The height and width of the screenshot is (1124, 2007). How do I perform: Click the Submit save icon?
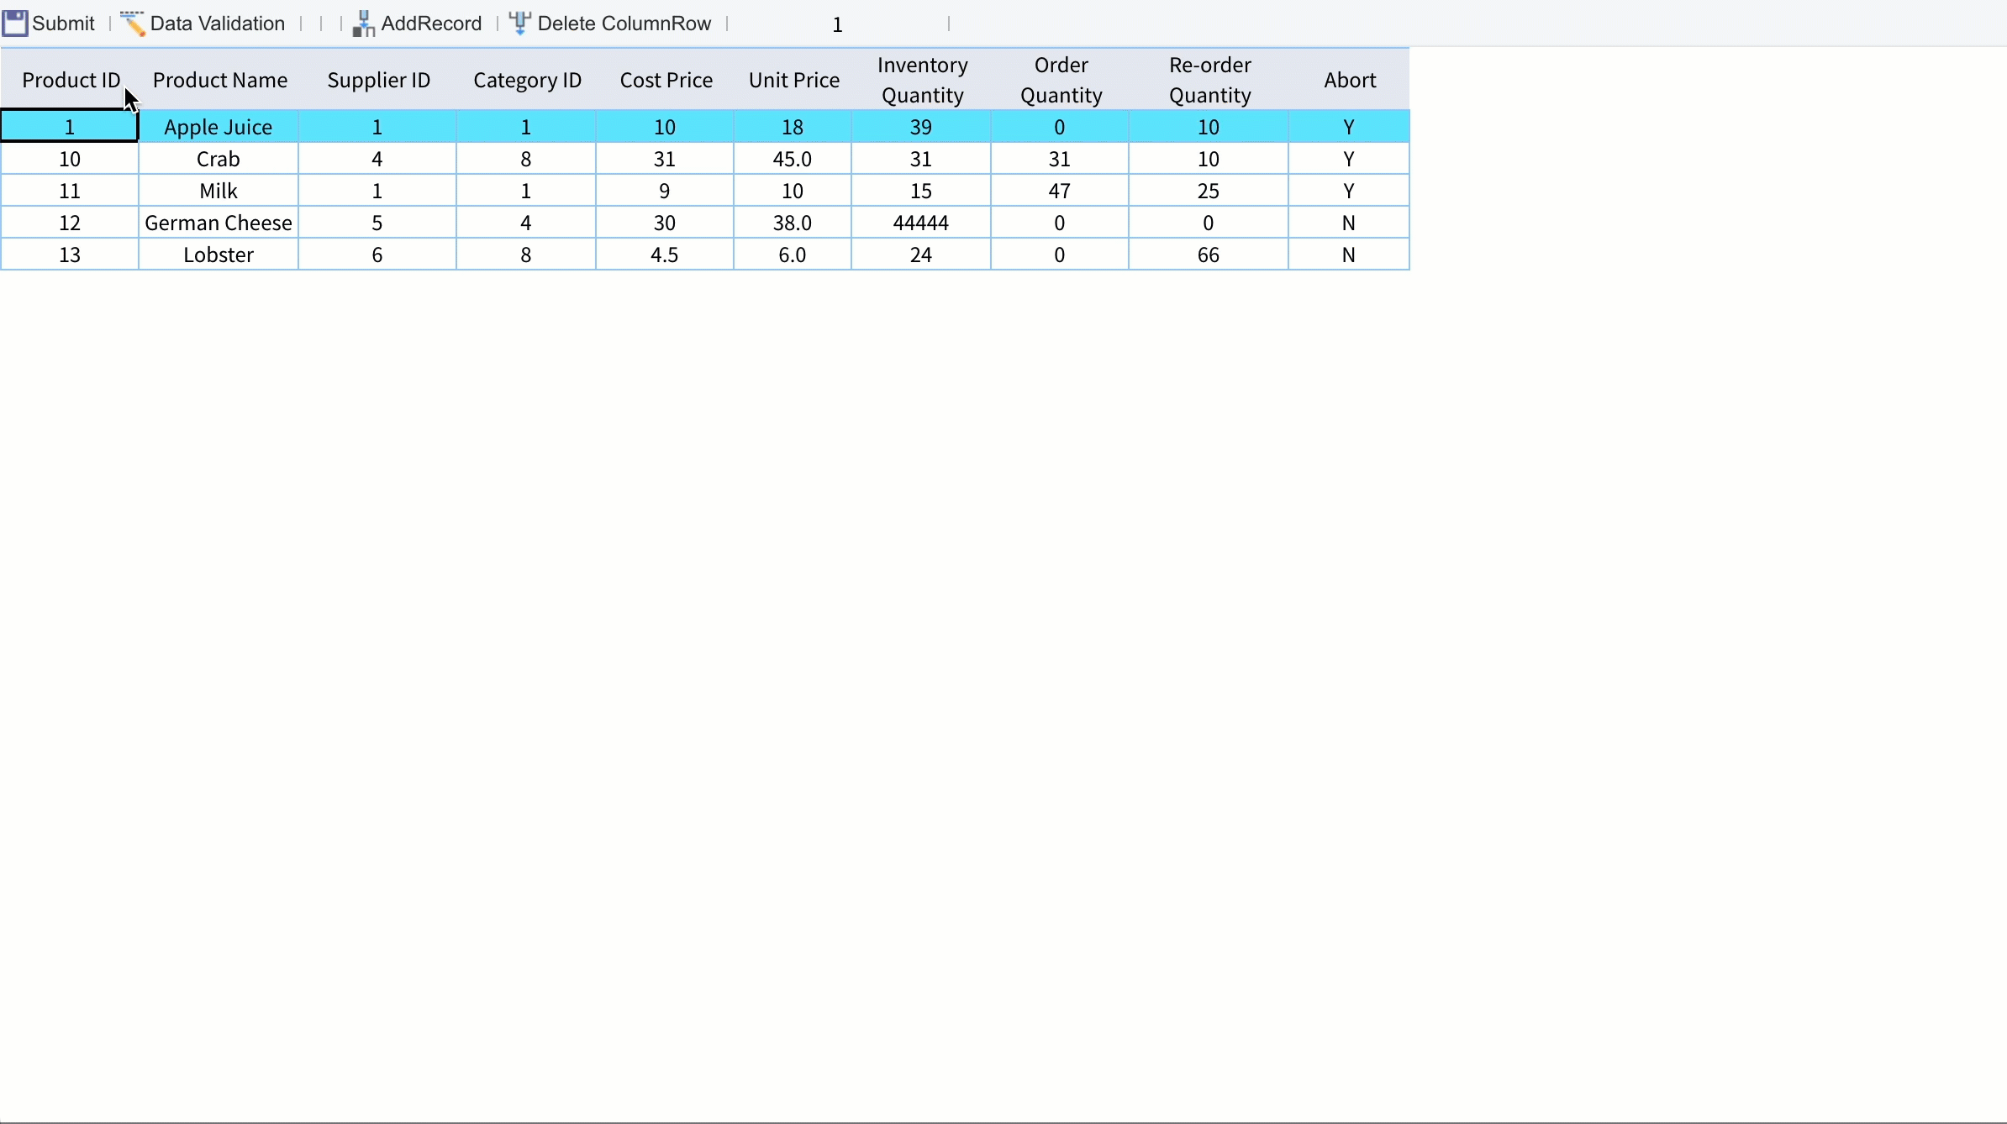pos(15,24)
